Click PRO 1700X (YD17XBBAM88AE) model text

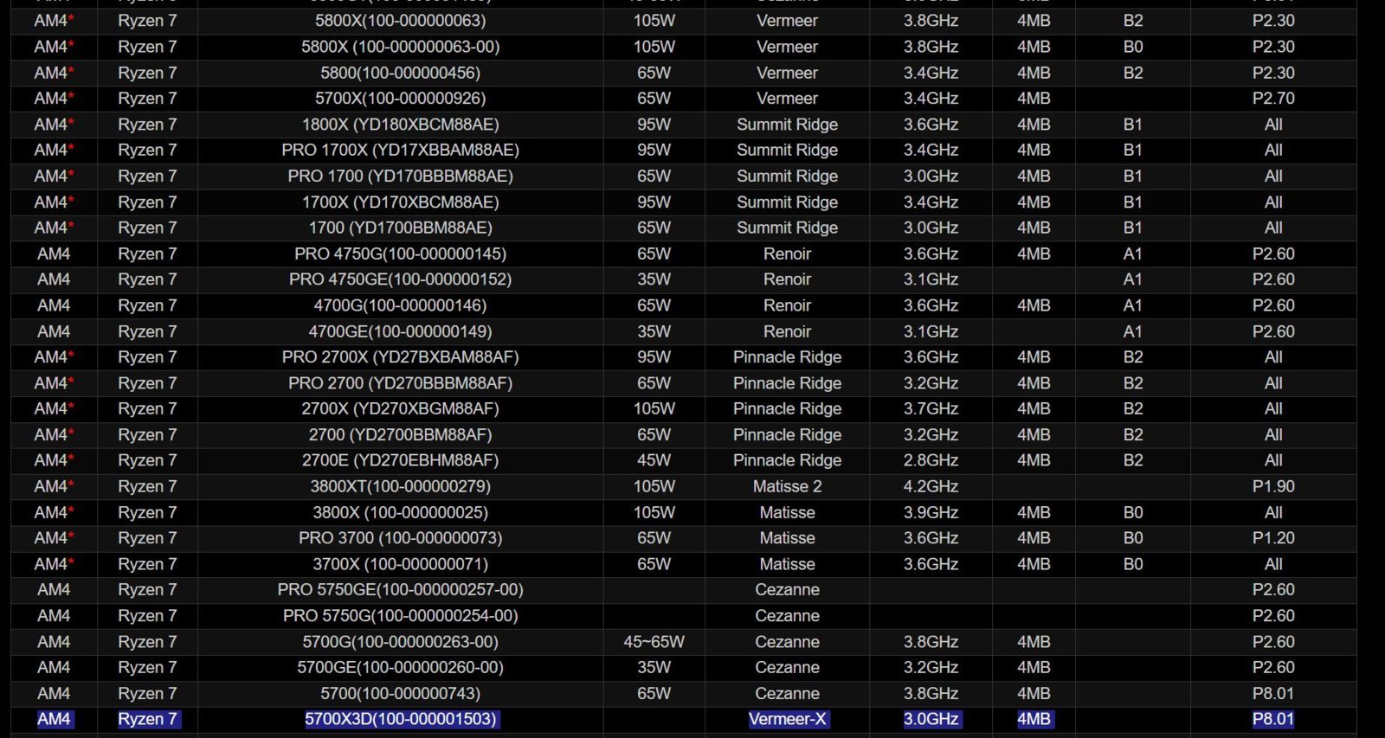tap(400, 150)
